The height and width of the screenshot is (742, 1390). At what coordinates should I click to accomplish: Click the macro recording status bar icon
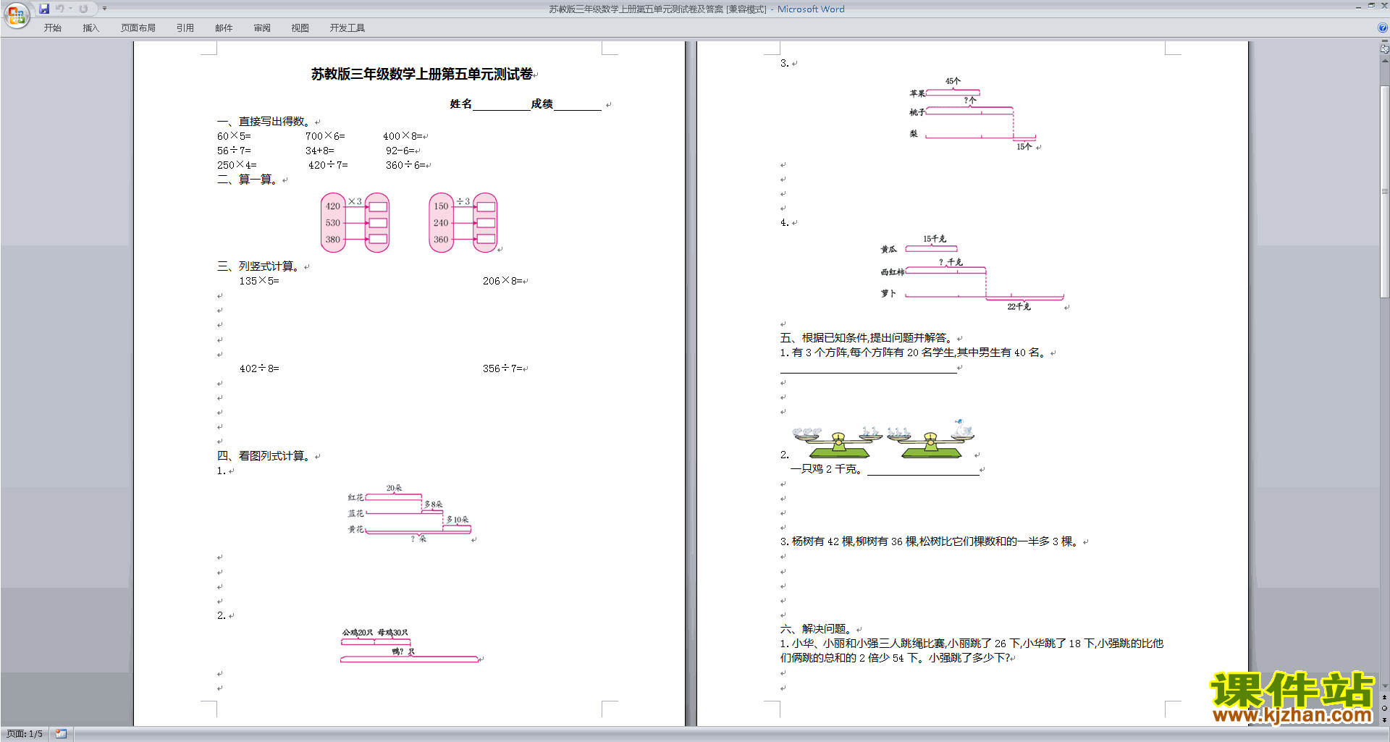61,734
